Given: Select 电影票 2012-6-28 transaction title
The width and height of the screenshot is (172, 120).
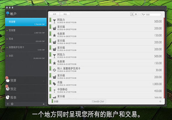Looking at the screenshot, I should (61, 34).
